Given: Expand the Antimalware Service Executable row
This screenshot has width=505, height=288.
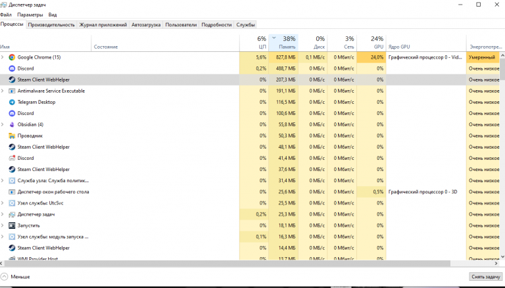Looking at the screenshot, I should point(3,91).
